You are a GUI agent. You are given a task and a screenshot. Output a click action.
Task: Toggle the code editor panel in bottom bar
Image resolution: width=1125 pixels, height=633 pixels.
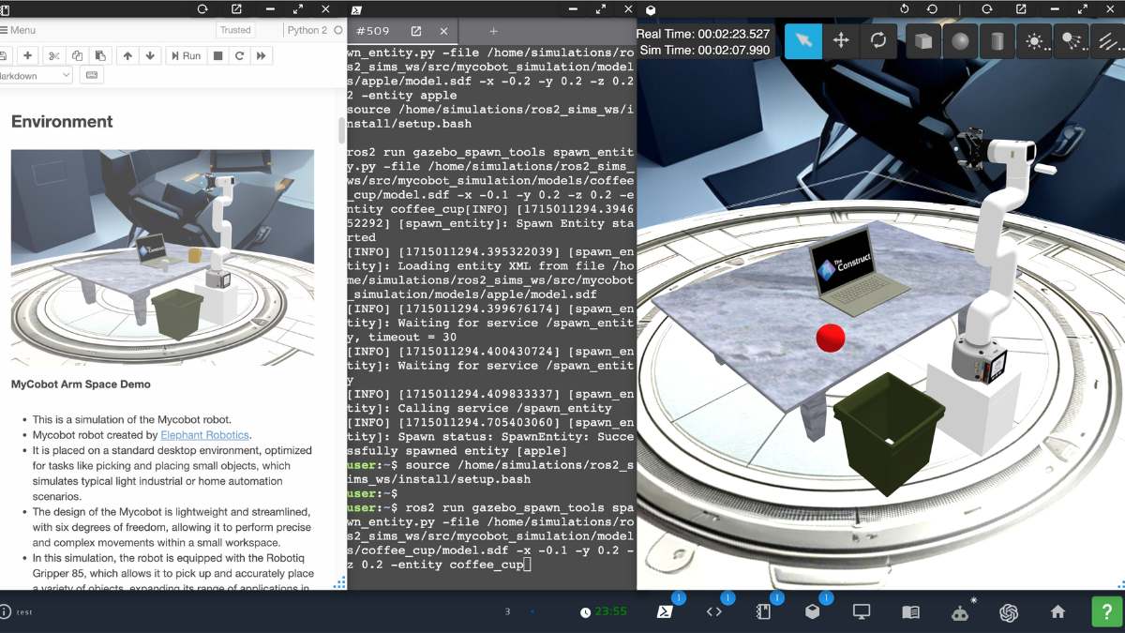[x=713, y=611]
